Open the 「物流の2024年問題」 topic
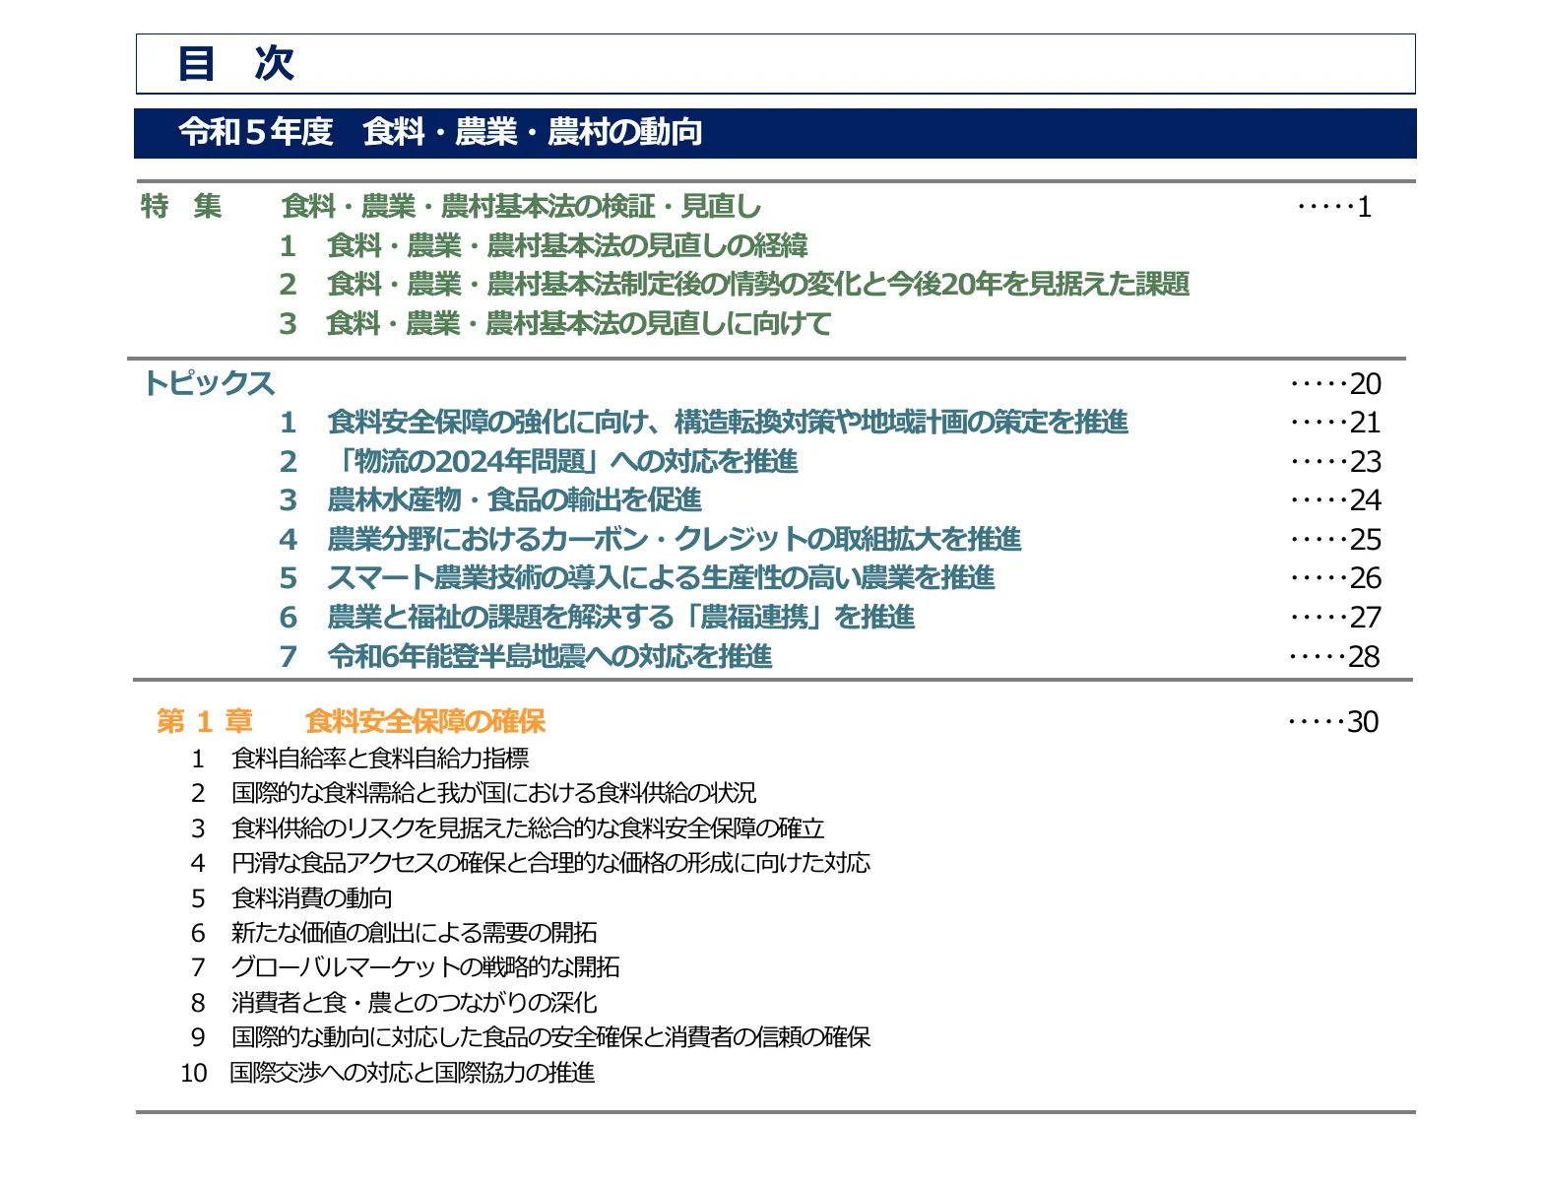Image resolution: width=1545 pixels, height=1189 pixels. click(563, 461)
